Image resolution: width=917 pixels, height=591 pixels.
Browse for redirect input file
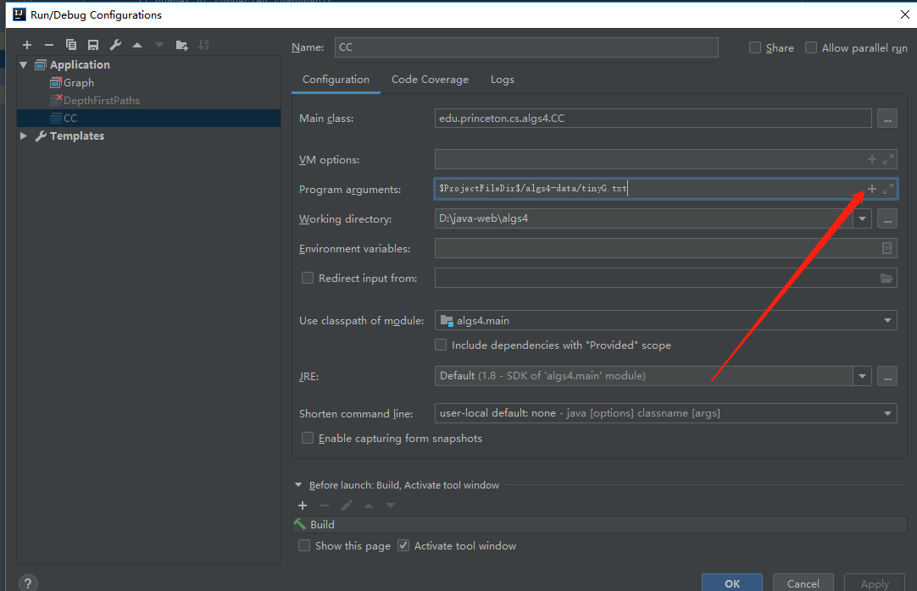(886, 278)
